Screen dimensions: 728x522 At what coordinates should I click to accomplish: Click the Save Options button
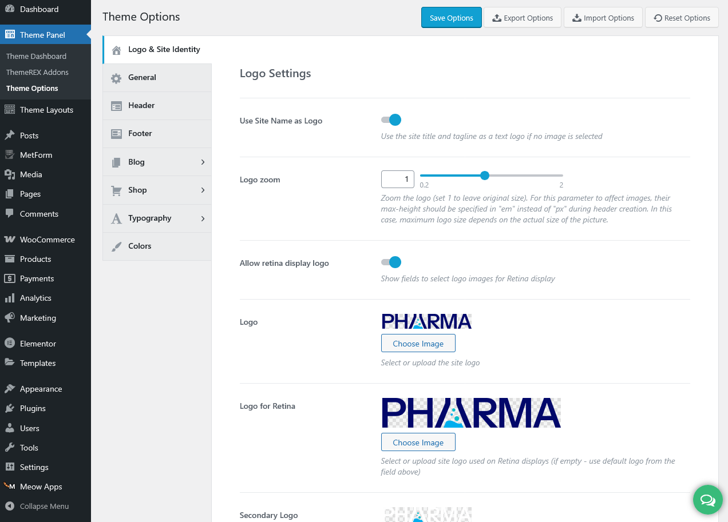click(451, 18)
